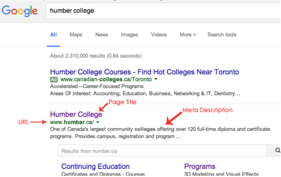281x177 pixels.
Task: Expand the More search options menu
Action: (x=187, y=35)
